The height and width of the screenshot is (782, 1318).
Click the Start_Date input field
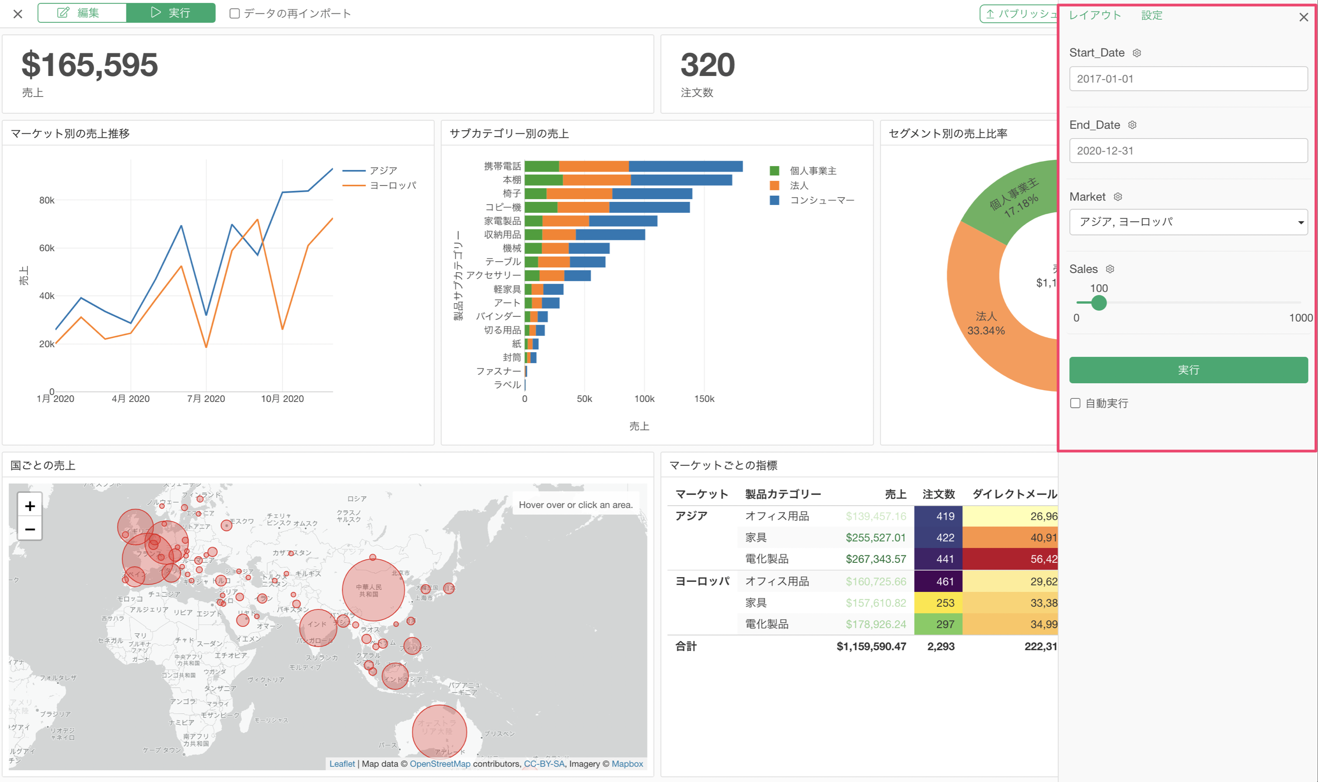click(x=1188, y=79)
